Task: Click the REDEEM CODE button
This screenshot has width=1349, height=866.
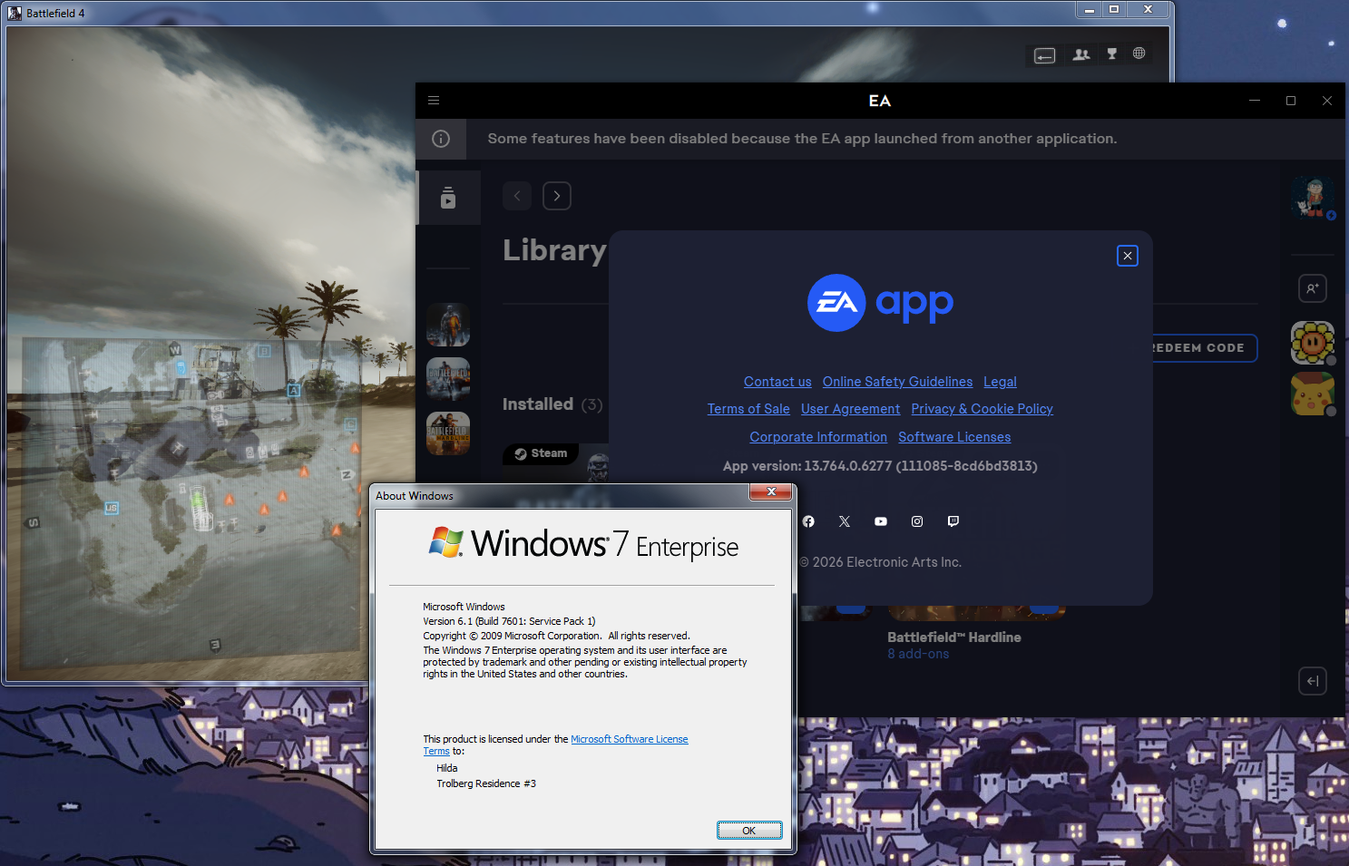Action: pos(1203,348)
